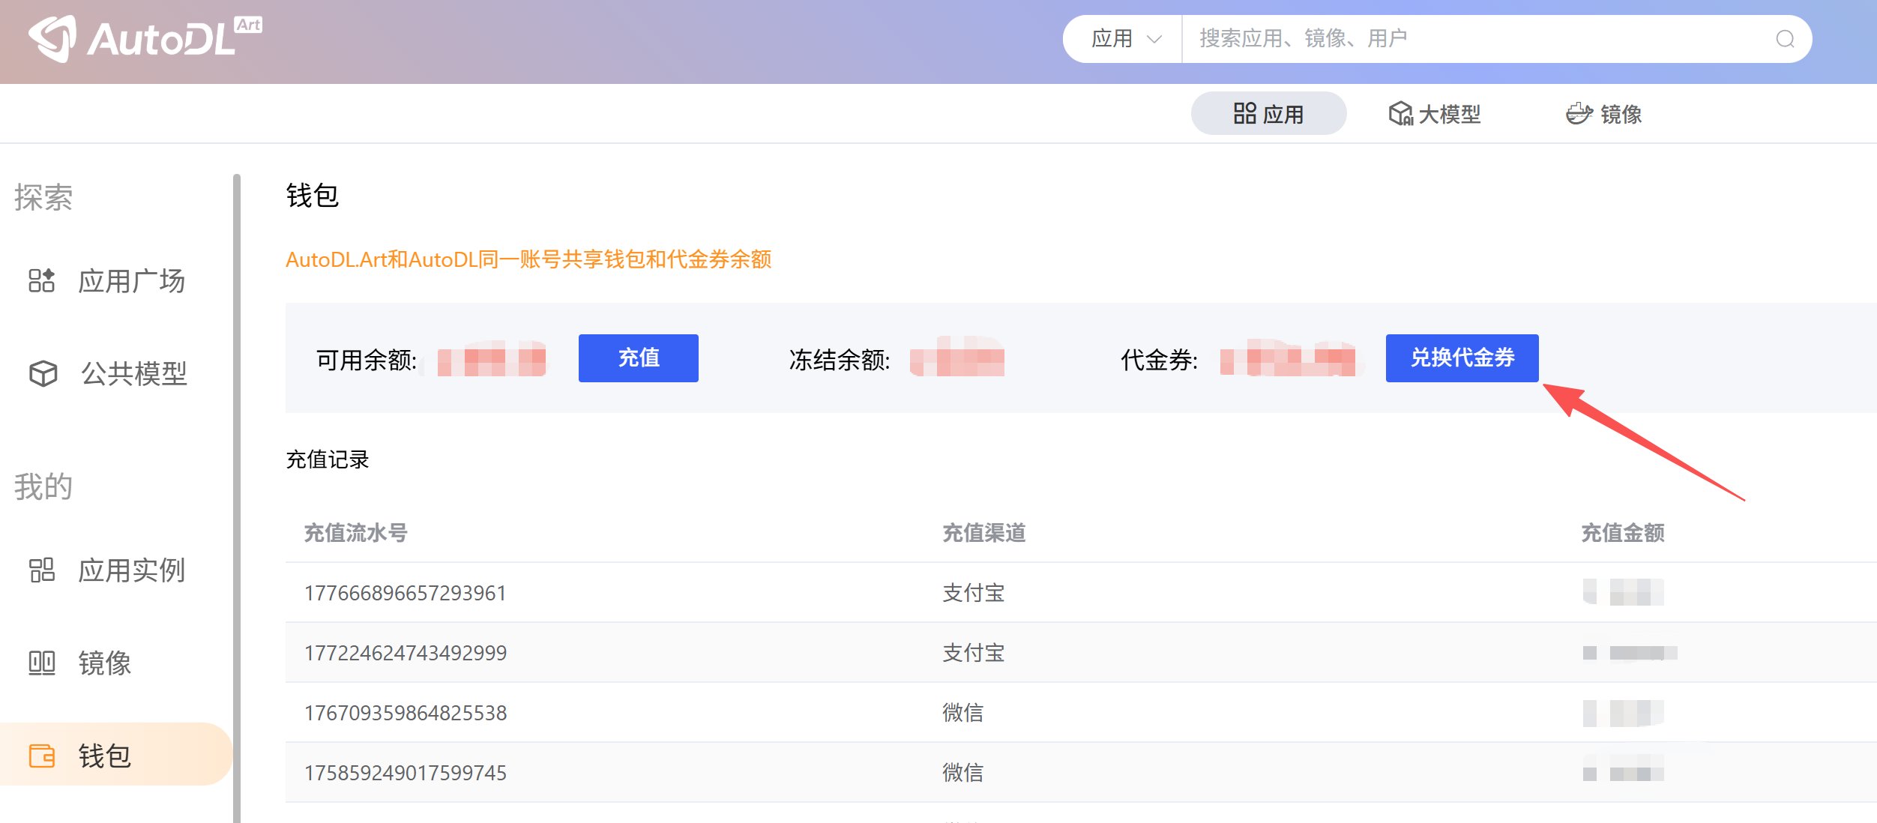
Task: Click the 充值金额 column header
Action: (1623, 533)
